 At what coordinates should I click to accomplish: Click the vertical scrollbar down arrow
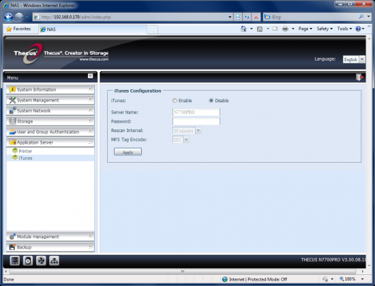click(x=370, y=265)
